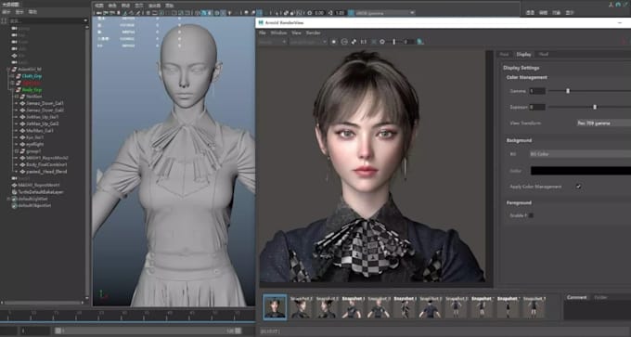Tick the Enable checkbox under Foreground
Viewport: 631px width, 337px height.
click(x=531, y=215)
